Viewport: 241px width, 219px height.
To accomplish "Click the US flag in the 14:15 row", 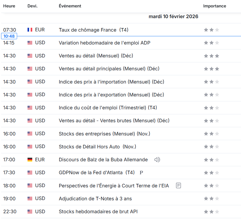I will coord(30,43).
